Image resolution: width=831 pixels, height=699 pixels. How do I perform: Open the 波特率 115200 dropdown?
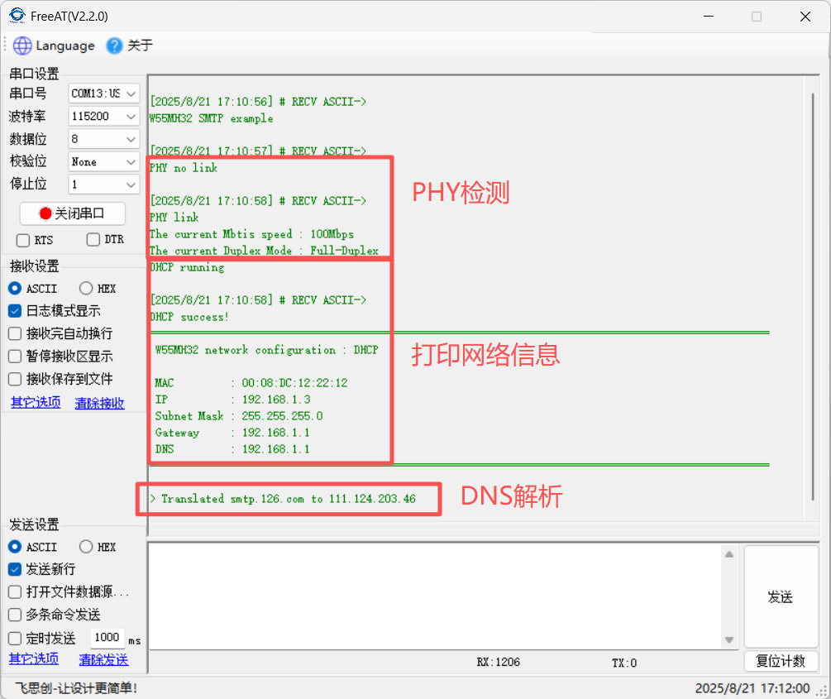104,117
